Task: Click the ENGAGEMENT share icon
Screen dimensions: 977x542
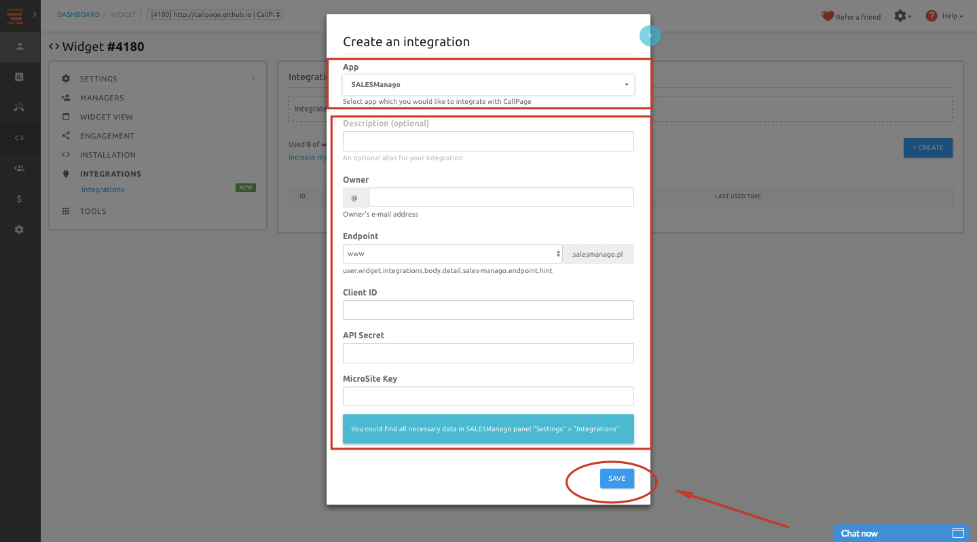Action: pyautogui.click(x=66, y=136)
